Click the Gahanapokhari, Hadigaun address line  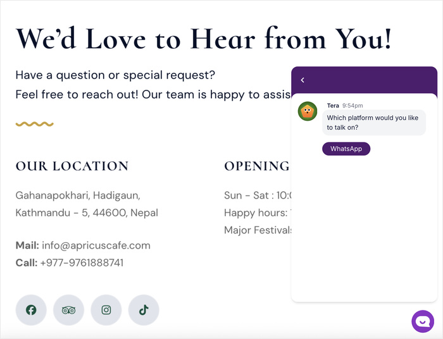coord(78,195)
